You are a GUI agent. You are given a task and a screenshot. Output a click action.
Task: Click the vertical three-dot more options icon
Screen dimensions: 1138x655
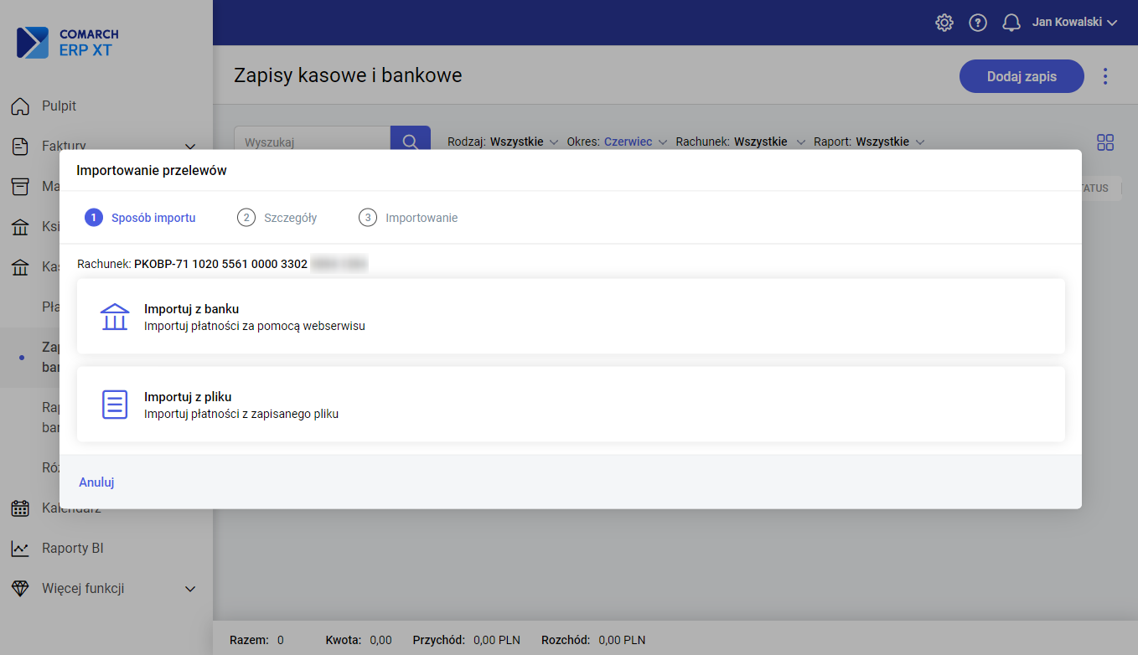[x=1105, y=76]
